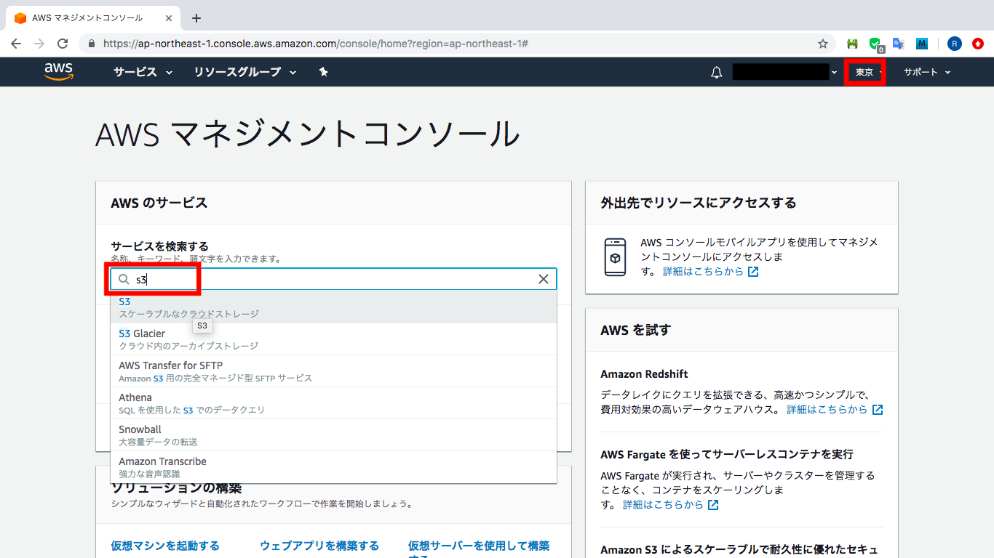
Task: Open the サポート dropdown menu
Action: [927, 72]
